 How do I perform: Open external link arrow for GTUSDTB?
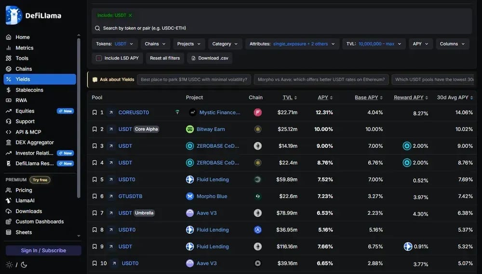pos(111,196)
